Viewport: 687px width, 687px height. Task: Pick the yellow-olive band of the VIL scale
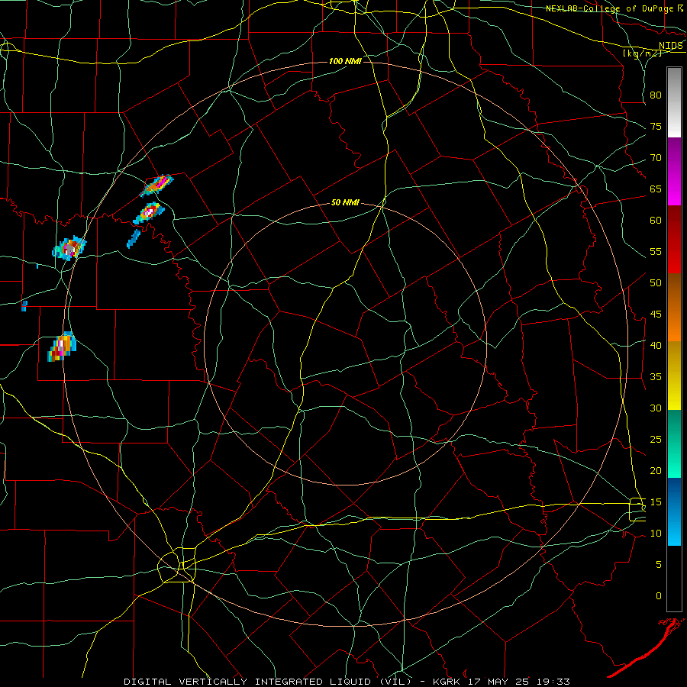click(674, 376)
